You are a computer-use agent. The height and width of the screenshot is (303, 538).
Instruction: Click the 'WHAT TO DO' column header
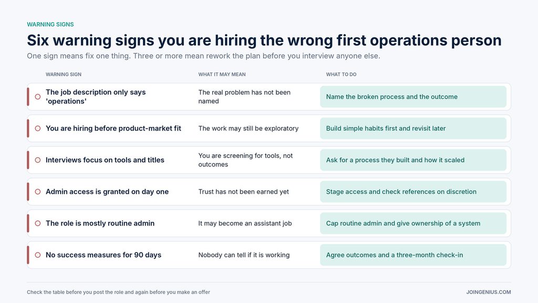(x=341, y=74)
